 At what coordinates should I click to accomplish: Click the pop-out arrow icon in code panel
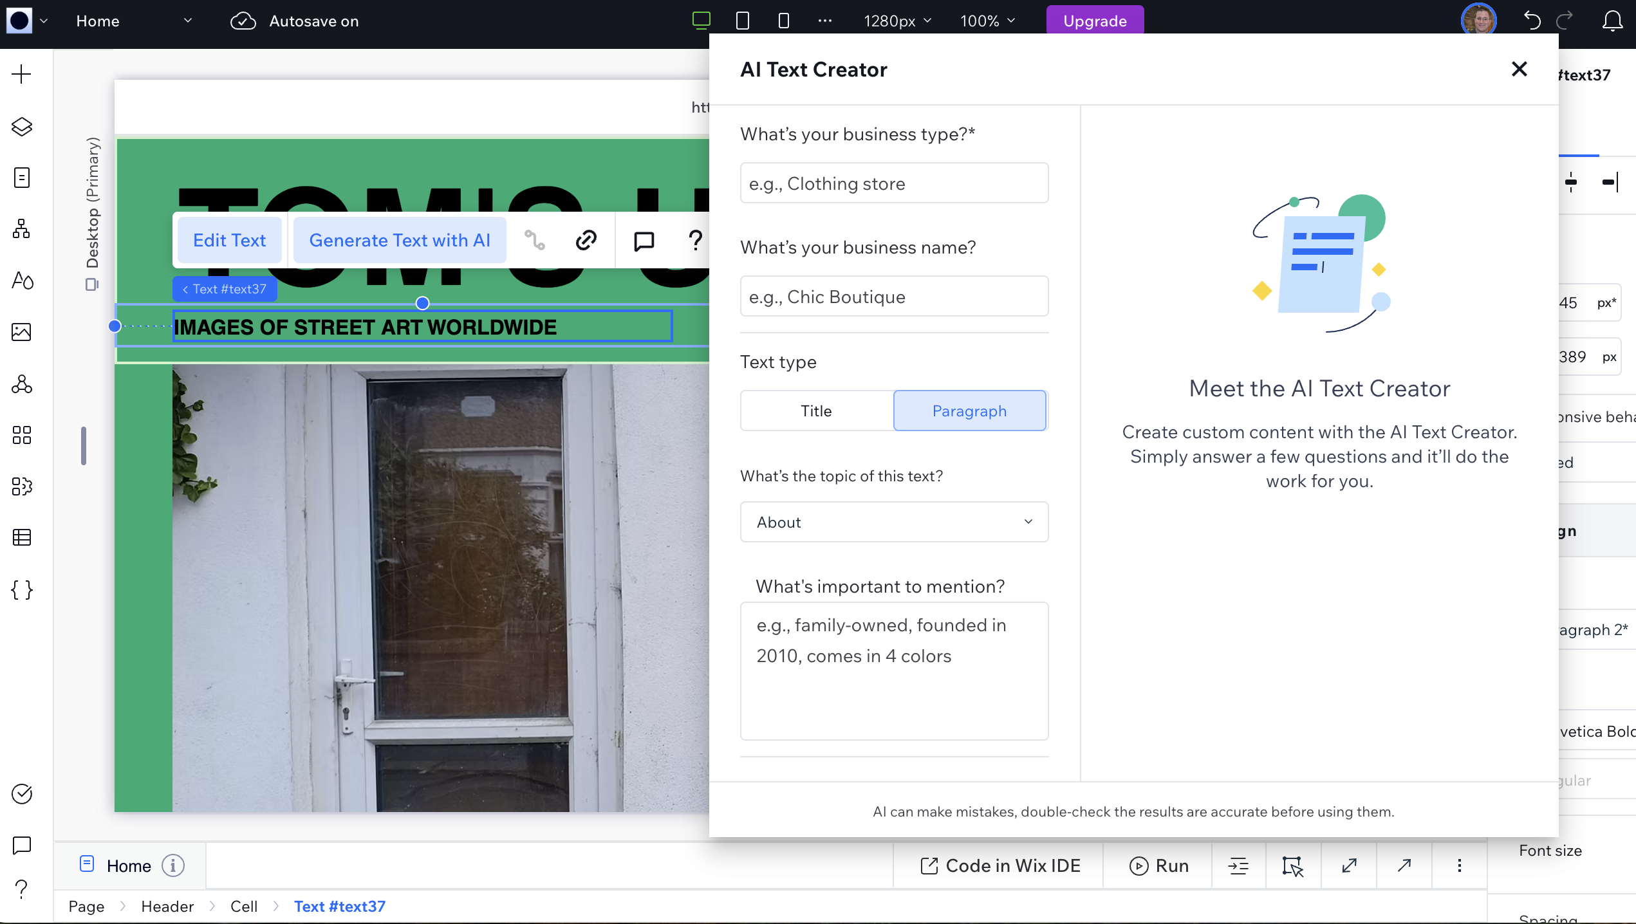pos(1404,865)
